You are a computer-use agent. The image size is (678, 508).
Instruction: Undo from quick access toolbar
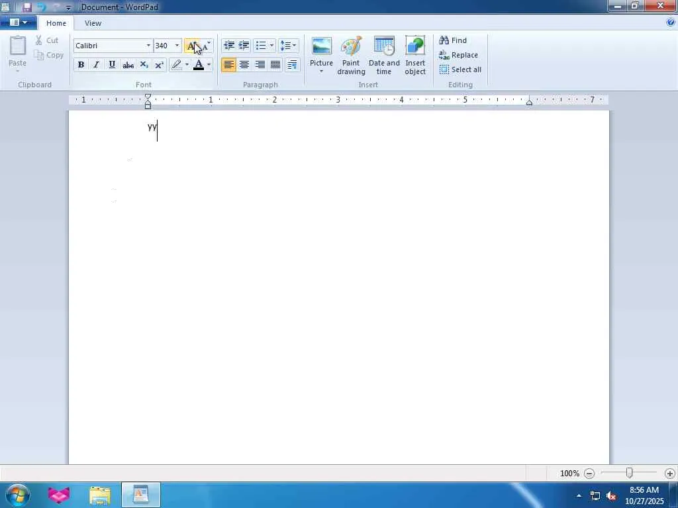point(42,7)
